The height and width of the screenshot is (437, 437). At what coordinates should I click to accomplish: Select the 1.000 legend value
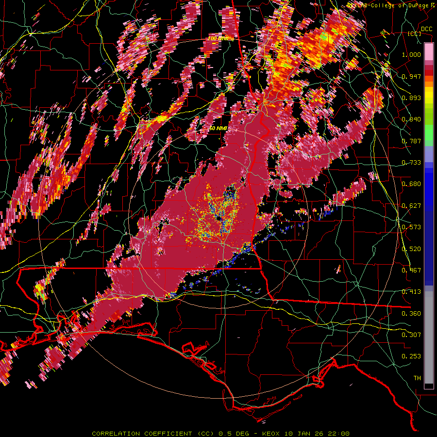pos(411,54)
